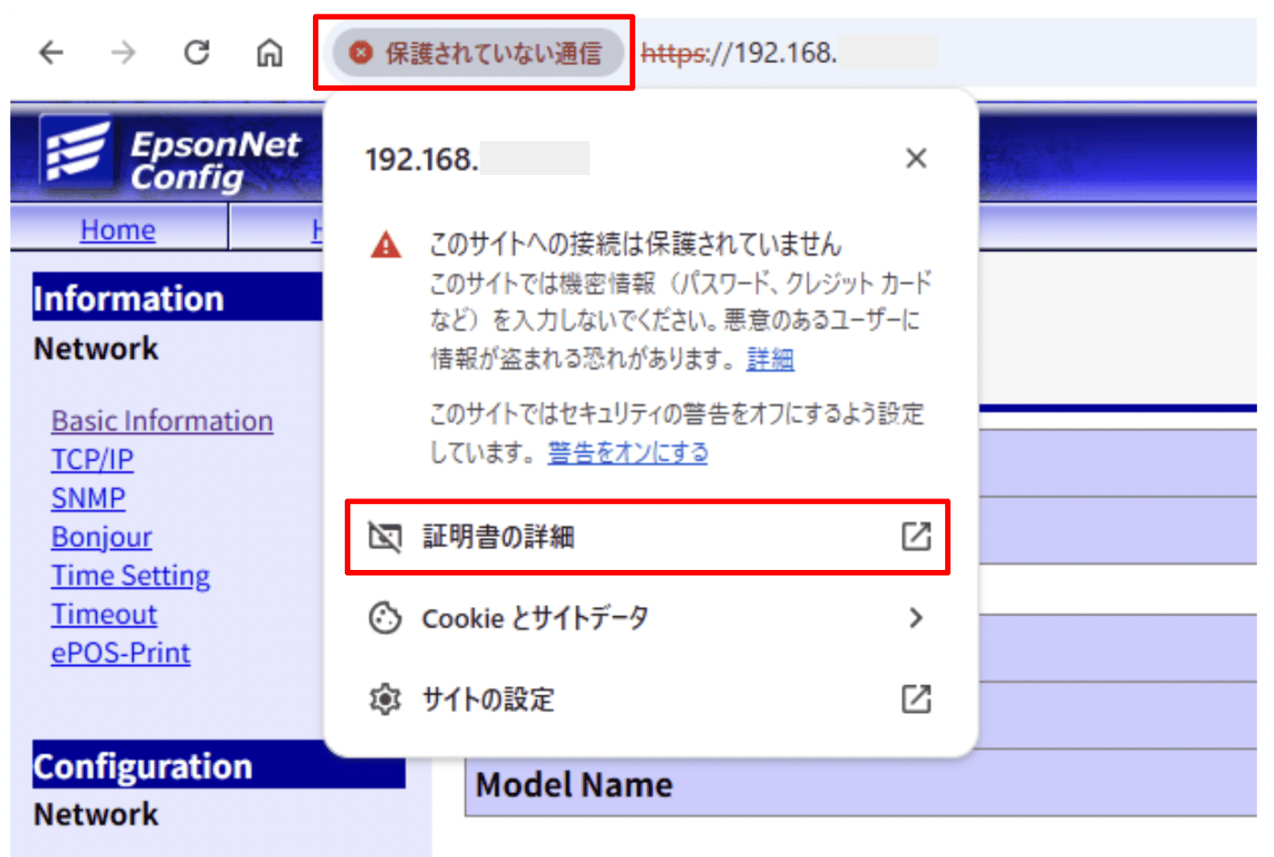Click the Cookie icon in the popup

click(x=385, y=618)
